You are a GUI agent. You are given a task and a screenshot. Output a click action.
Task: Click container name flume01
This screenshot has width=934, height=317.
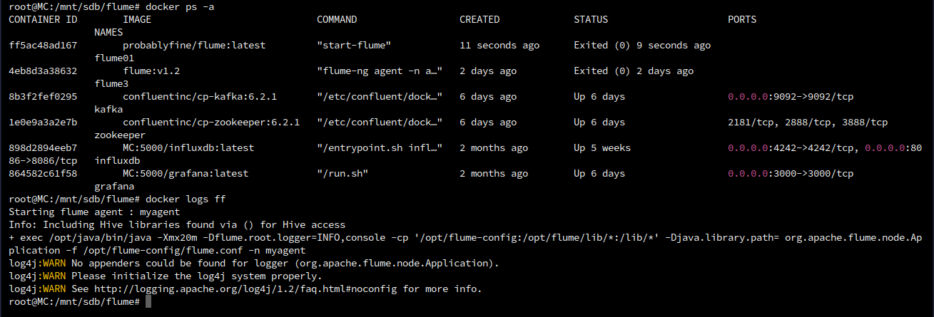pos(114,58)
